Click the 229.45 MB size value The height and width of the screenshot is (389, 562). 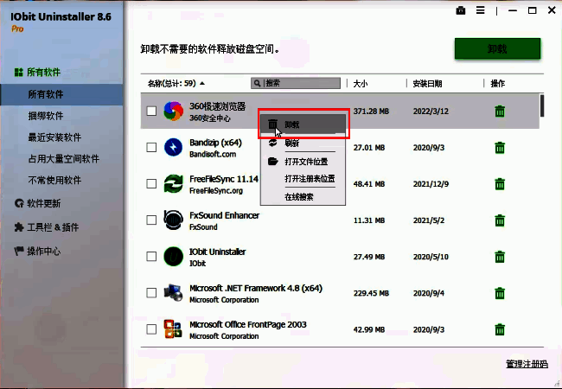[371, 293]
